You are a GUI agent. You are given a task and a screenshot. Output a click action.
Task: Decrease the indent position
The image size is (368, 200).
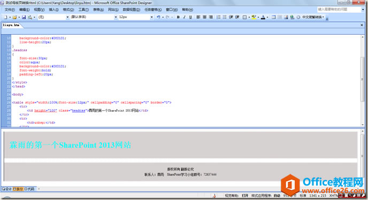pyautogui.click(x=231, y=17)
